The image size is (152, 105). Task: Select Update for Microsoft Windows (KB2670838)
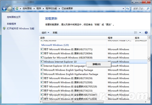93,58
